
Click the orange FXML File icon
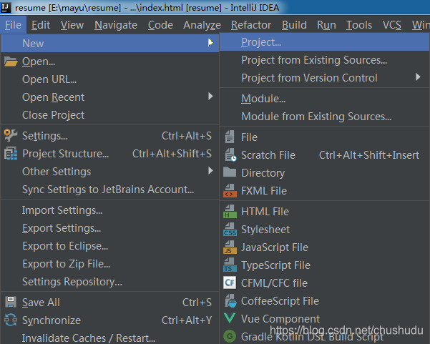coord(230,191)
